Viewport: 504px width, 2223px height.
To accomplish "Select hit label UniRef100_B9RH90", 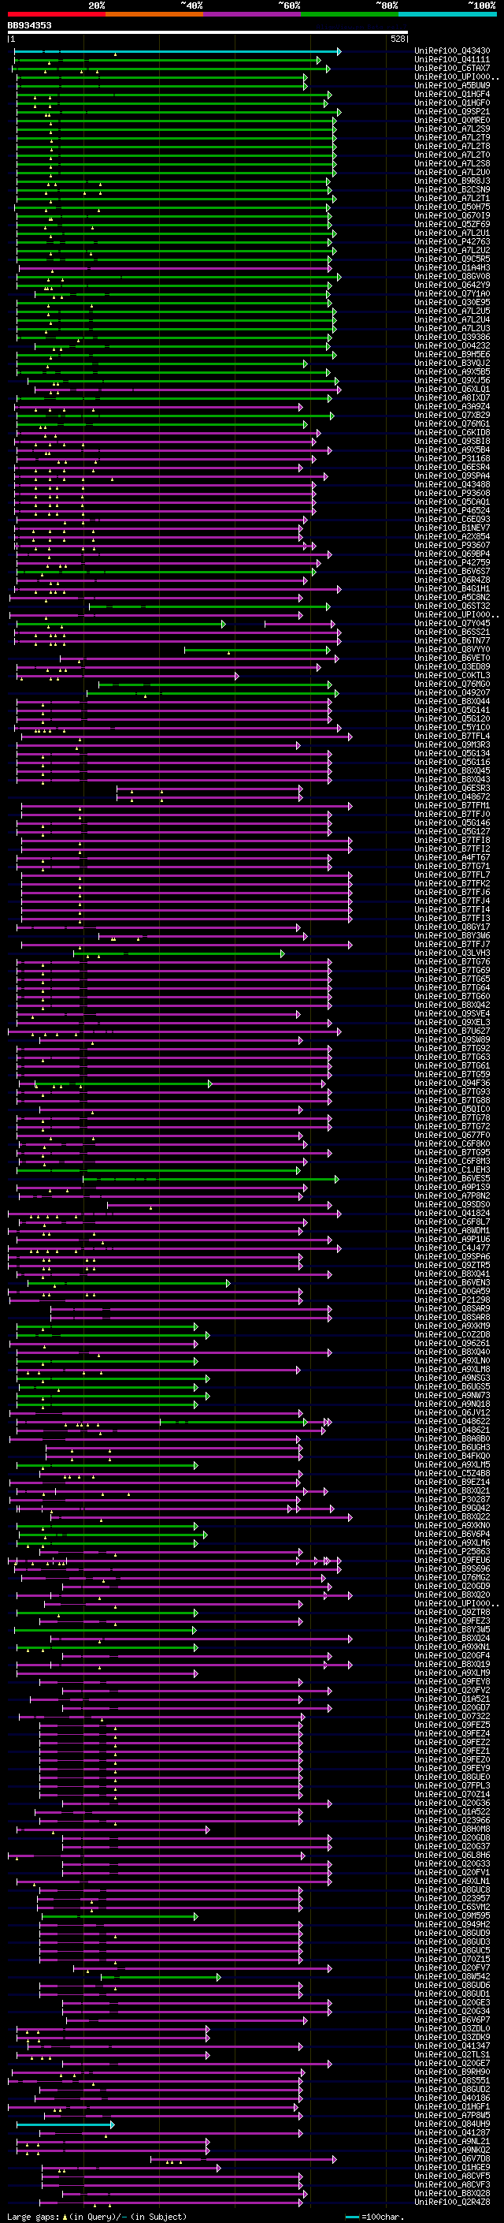I will click(x=452, y=2073).
